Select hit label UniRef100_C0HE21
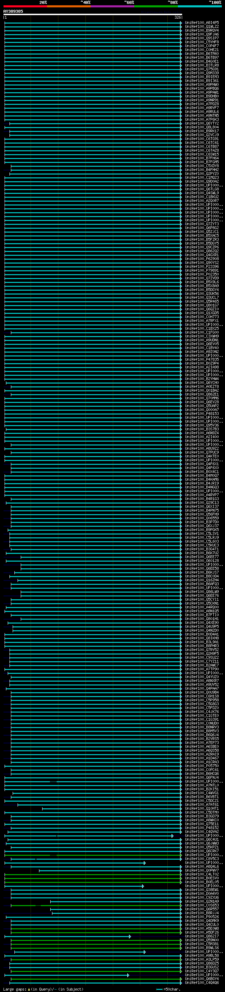 202,50
